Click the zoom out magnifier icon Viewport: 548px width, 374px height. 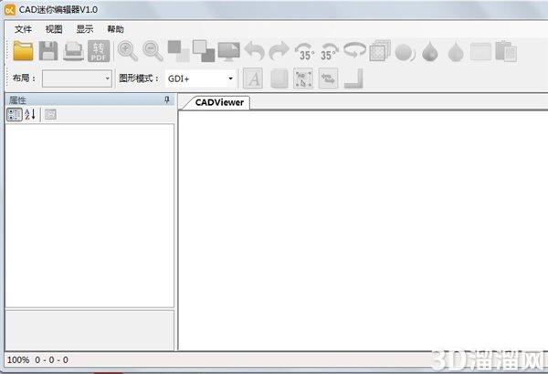point(153,51)
